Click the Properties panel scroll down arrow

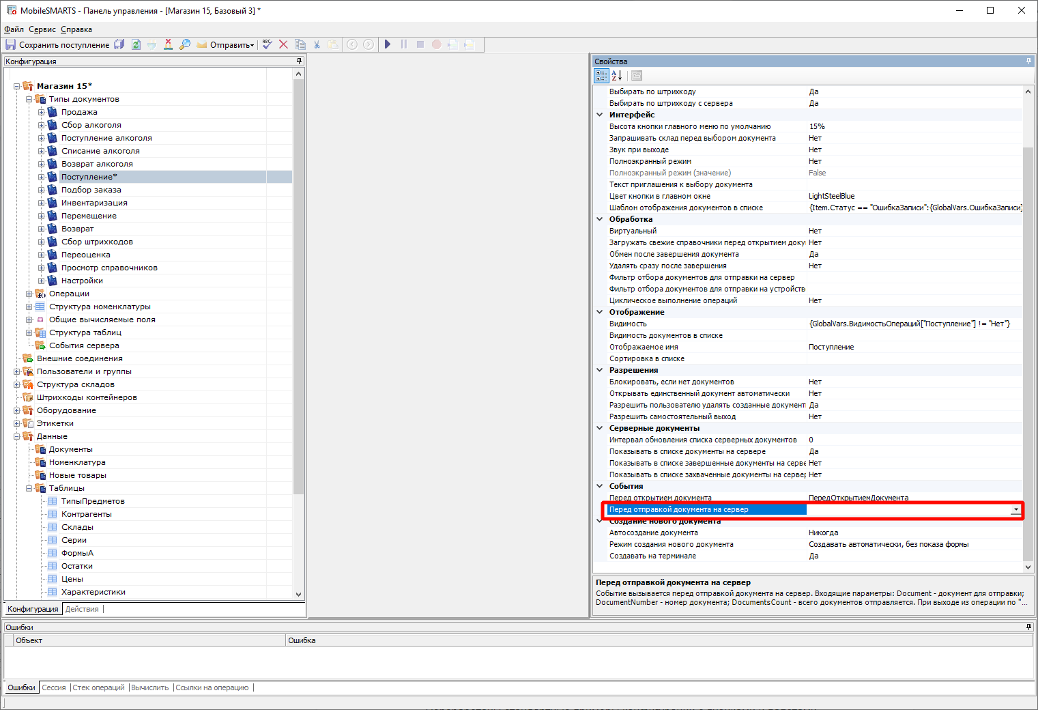coord(1028,567)
